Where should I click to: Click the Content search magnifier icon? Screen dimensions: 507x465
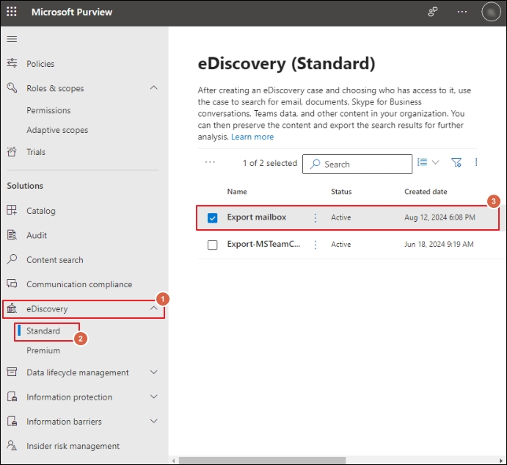(12, 259)
